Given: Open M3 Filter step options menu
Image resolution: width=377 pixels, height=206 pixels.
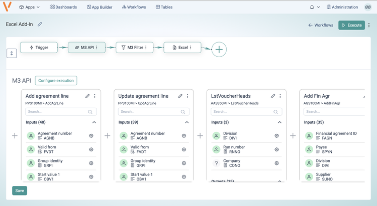Looking at the screenshot, I should tap(146, 48).
